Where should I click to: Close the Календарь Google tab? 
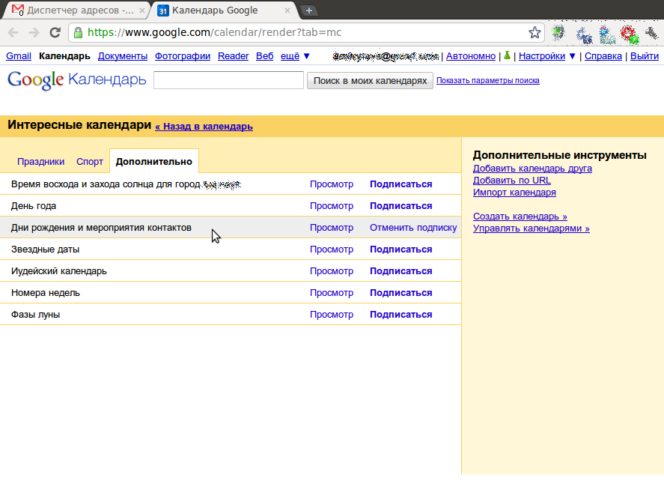[287, 10]
